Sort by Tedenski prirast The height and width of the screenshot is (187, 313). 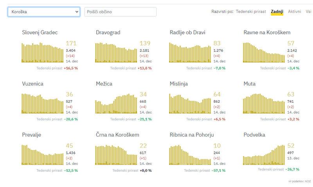[x=251, y=12]
